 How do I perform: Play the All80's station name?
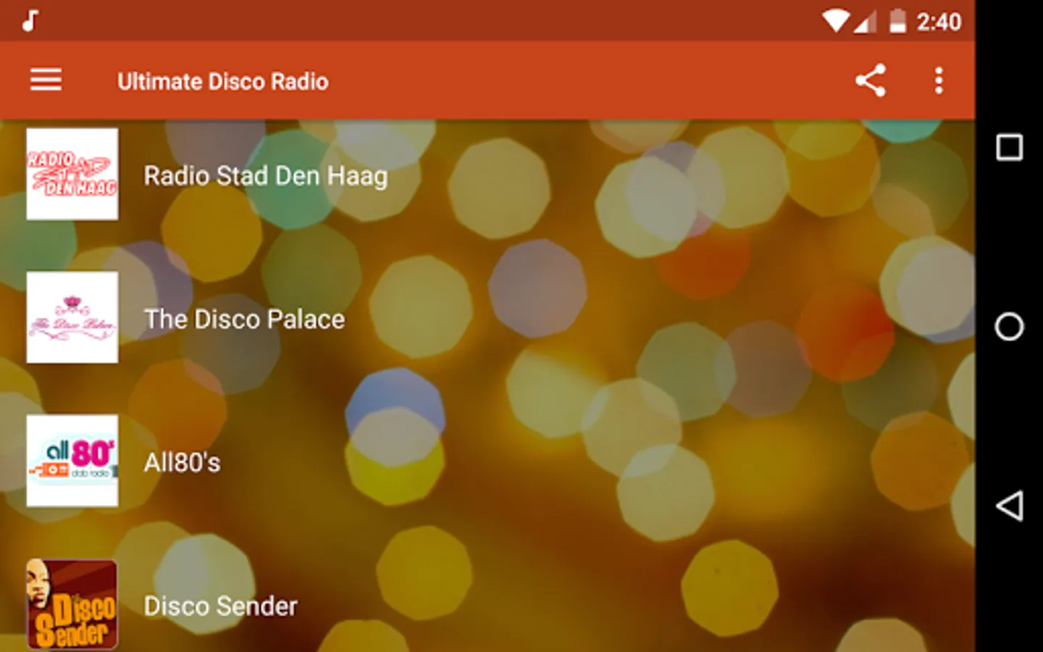point(182,462)
